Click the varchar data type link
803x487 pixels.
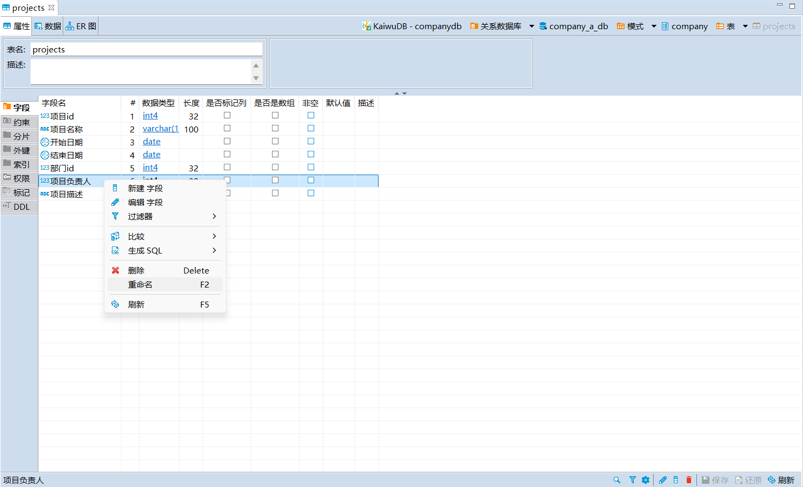(x=160, y=129)
